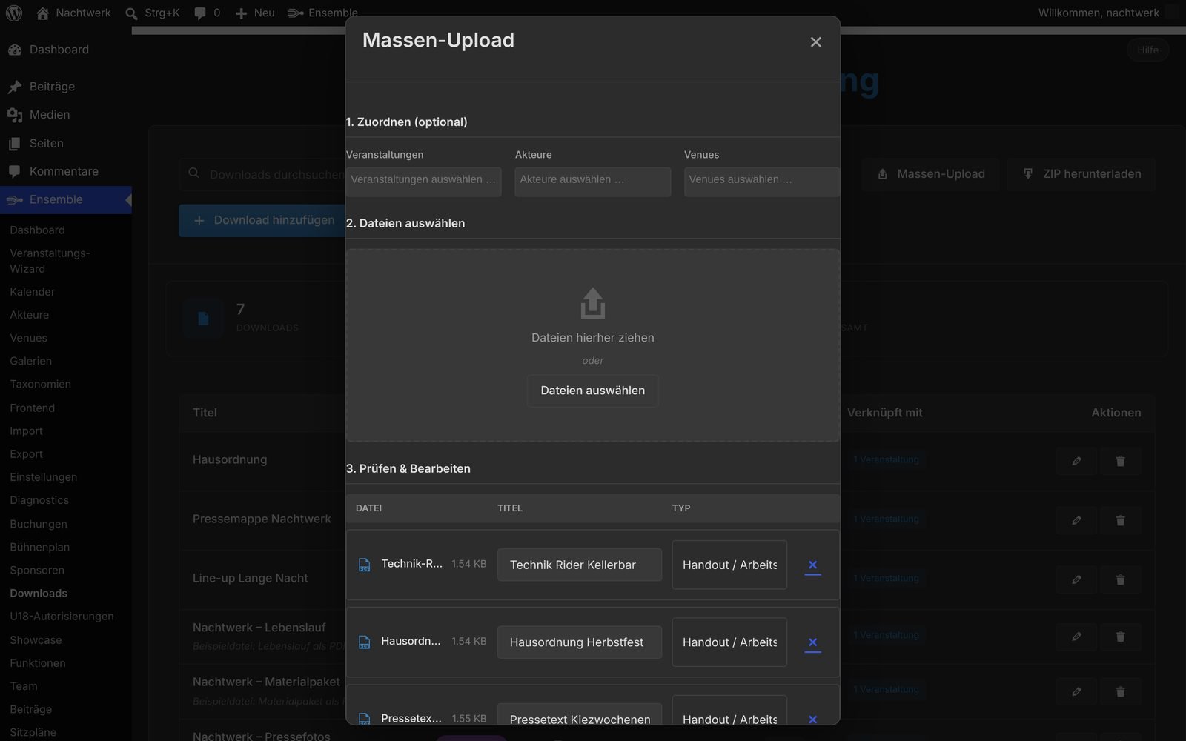Open the WordPress logo menu
The height and width of the screenshot is (741, 1186).
(x=13, y=13)
